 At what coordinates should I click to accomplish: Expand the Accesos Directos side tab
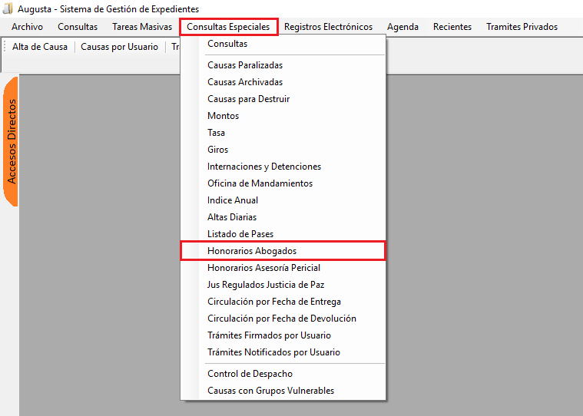coord(12,141)
